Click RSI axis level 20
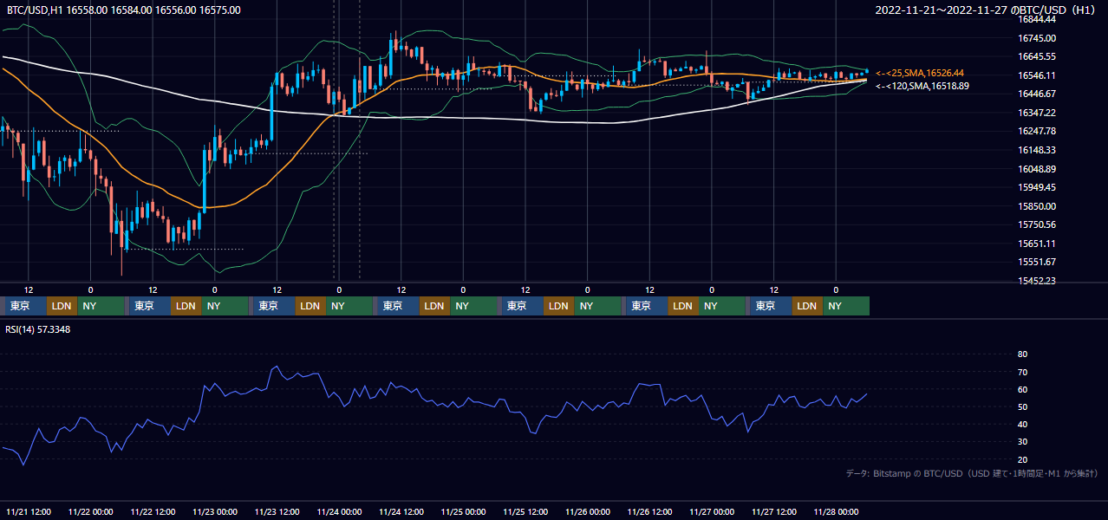The width and height of the screenshot is (1108, 520). (1023, 459)
